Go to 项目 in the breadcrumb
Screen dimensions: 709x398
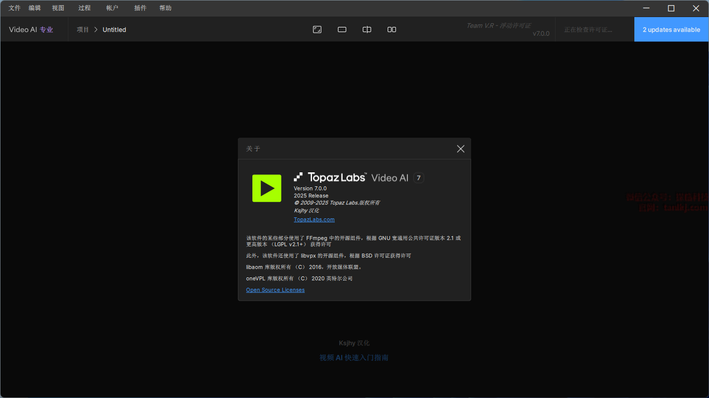[x=83, y=30]
